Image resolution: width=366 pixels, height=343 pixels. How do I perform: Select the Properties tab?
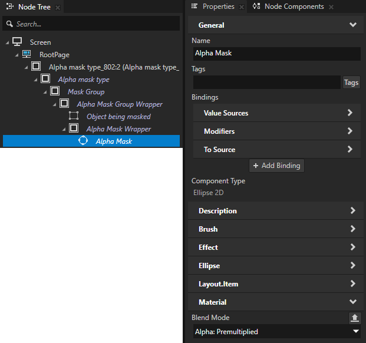pyautogui.click(x=217, y=6)
